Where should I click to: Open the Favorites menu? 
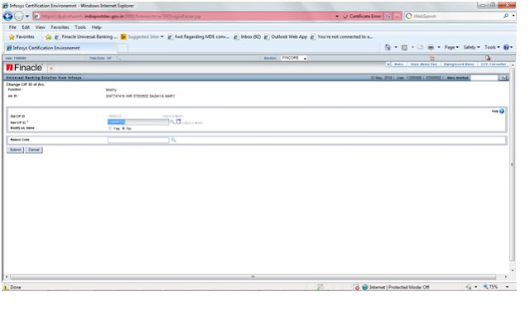coord(60,27)
